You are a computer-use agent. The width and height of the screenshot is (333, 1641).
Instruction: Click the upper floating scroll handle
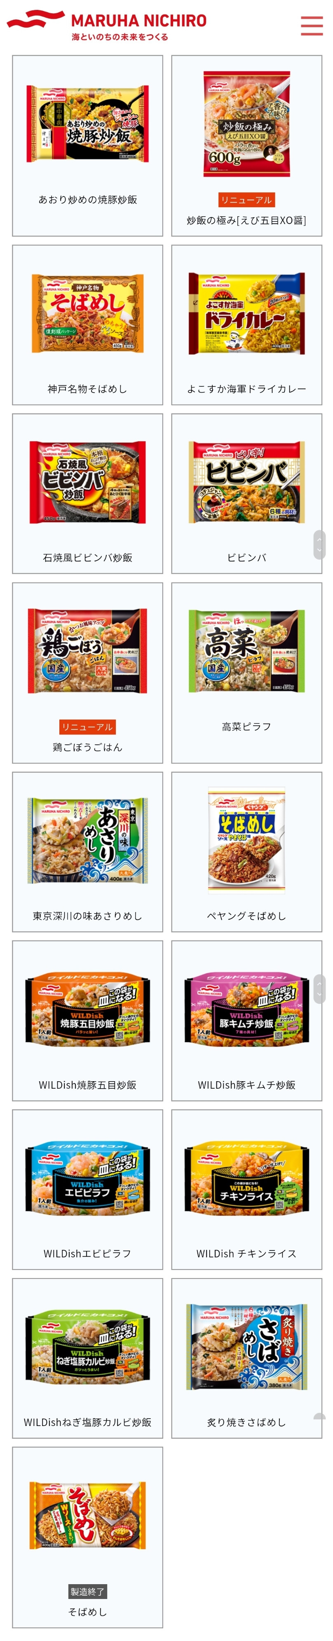319,545
